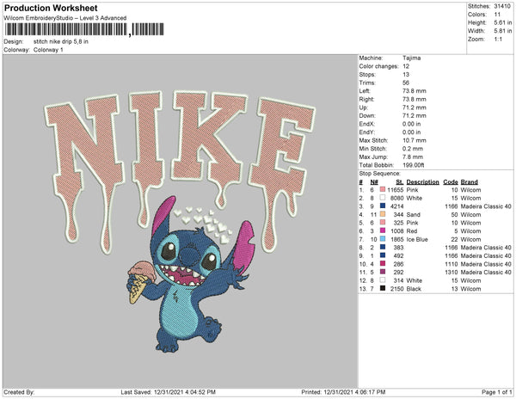516x399 pixels.
Task: Click the Description column header
Action: click(422, 182)
